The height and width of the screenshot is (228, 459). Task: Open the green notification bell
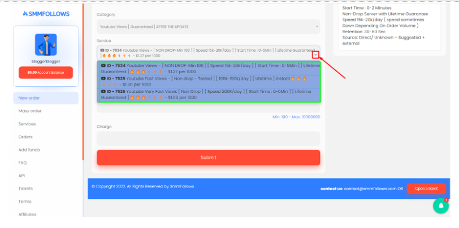440,206
